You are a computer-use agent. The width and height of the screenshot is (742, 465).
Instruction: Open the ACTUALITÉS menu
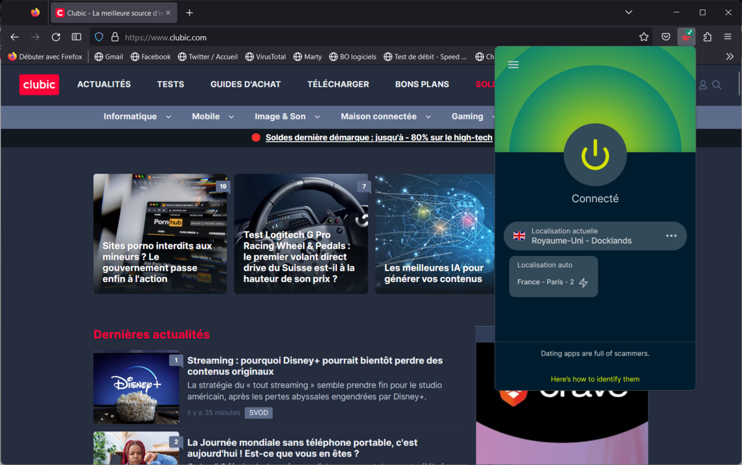104,84
